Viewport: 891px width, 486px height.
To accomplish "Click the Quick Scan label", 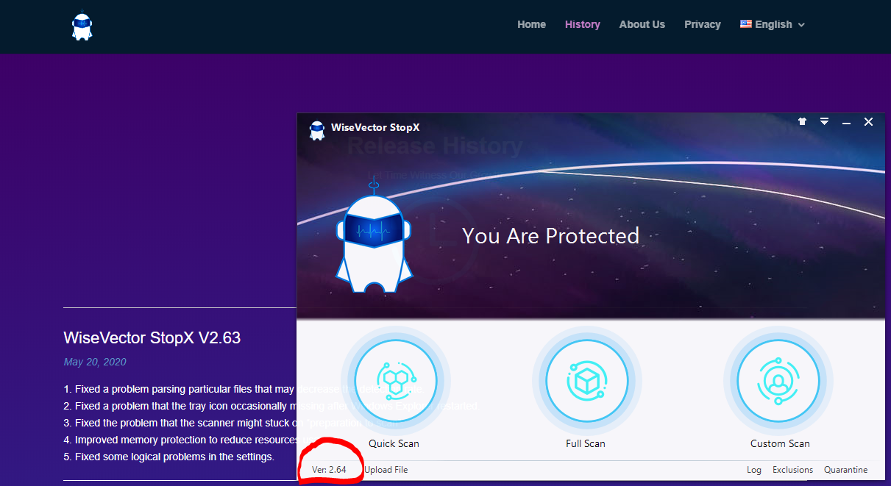I will pos(394,443).
